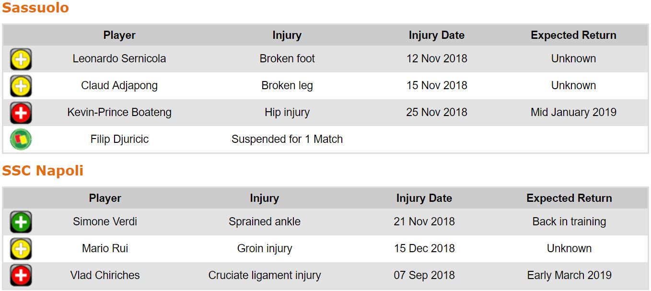651x291 pixels.
Task: Click red cross icon beside Kevin-Prince Boateng
Action: point(21,113)
